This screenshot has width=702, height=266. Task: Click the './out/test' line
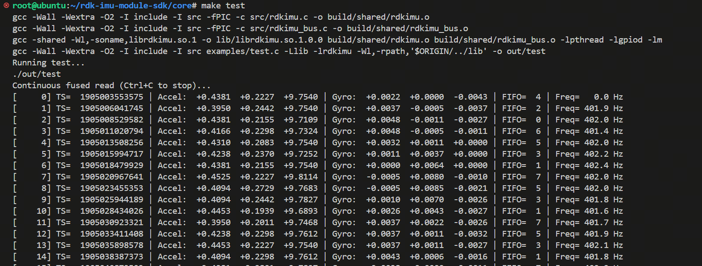37,74
